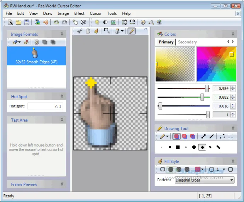Image resolution: width=244 pixels, height=202 pixels.
Task: Open the Effect menu
Action: 79,13
